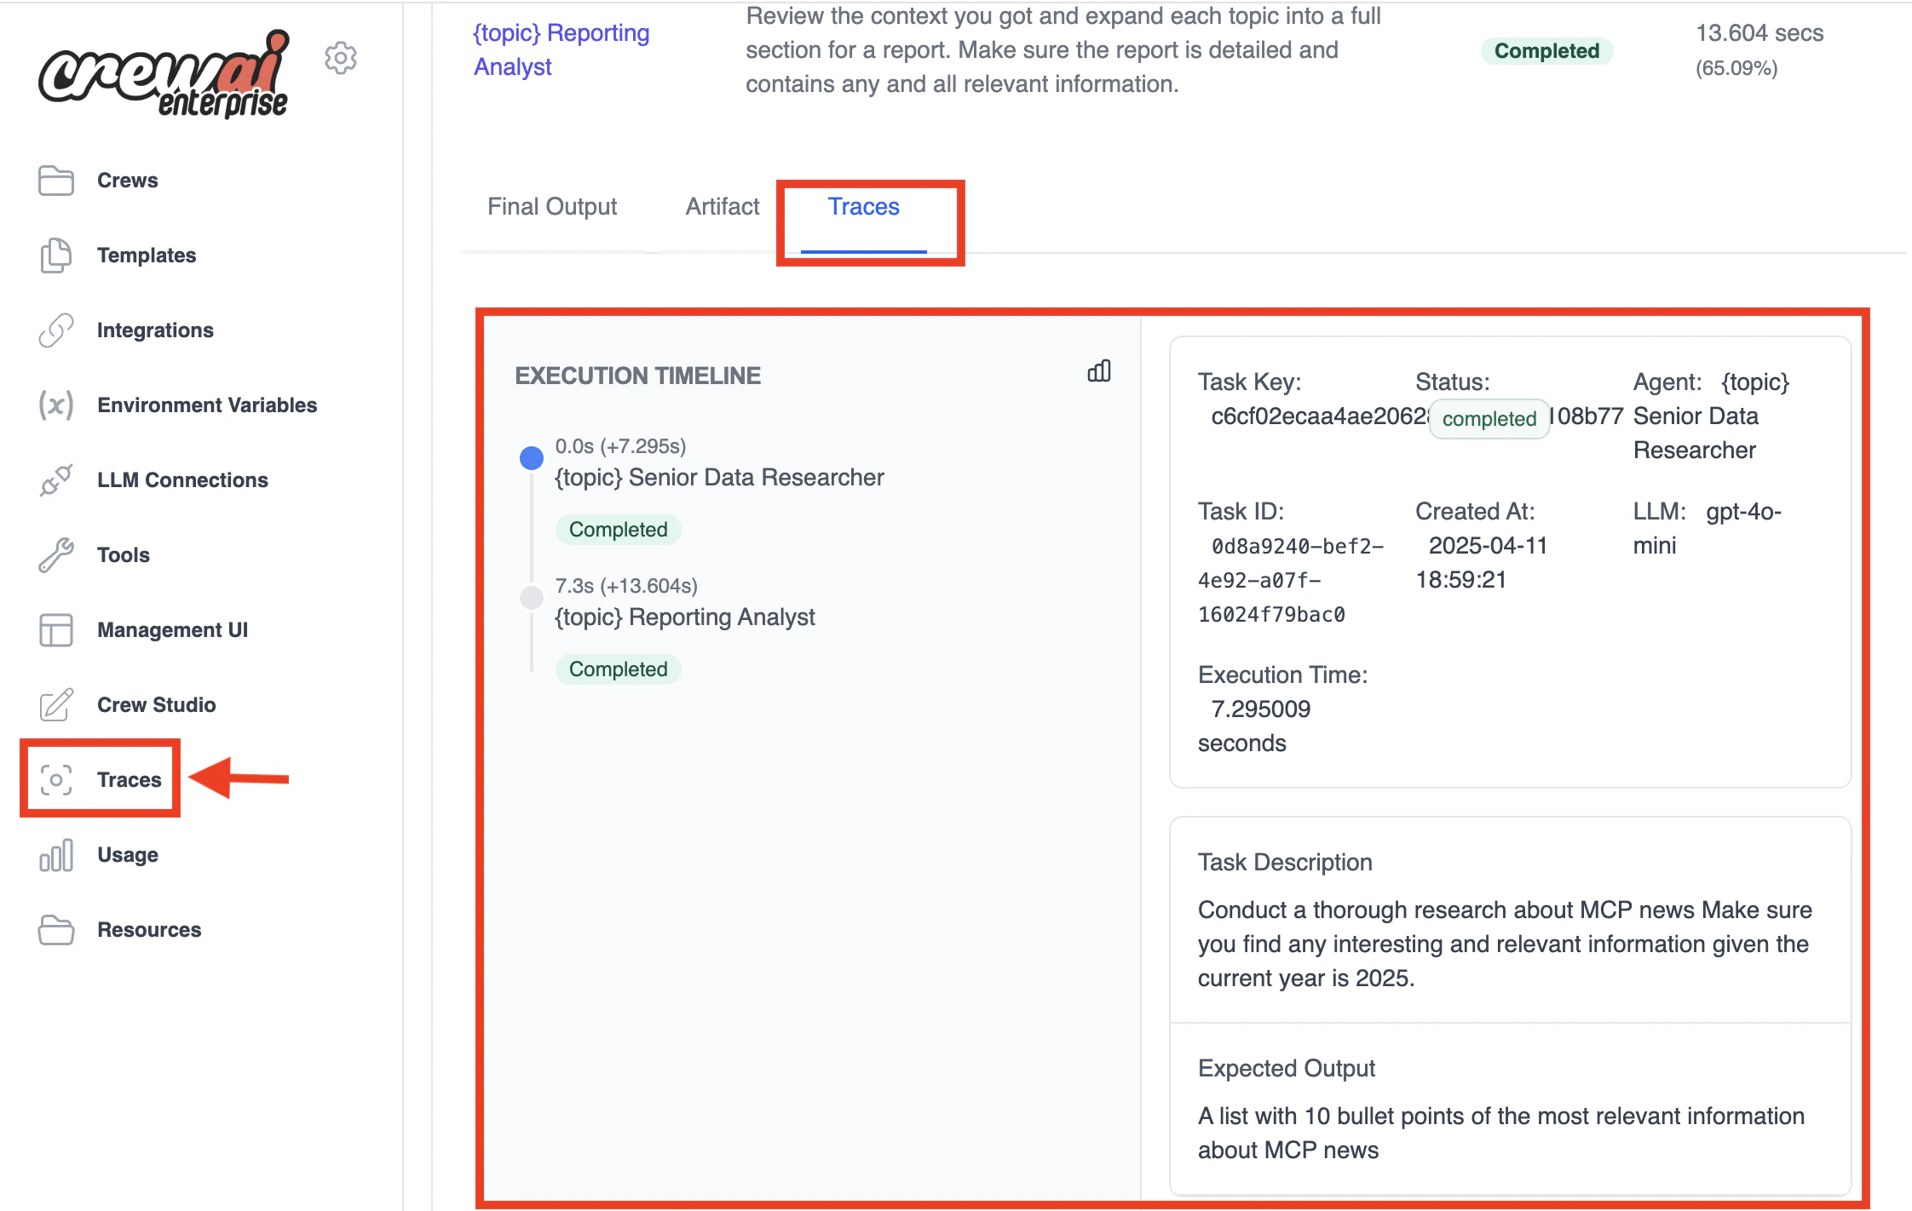The width and height of the screenshot is (1912, 1211).
Task: Click the Completed badge under Reporting Analyst
Action: click(618, 669)
